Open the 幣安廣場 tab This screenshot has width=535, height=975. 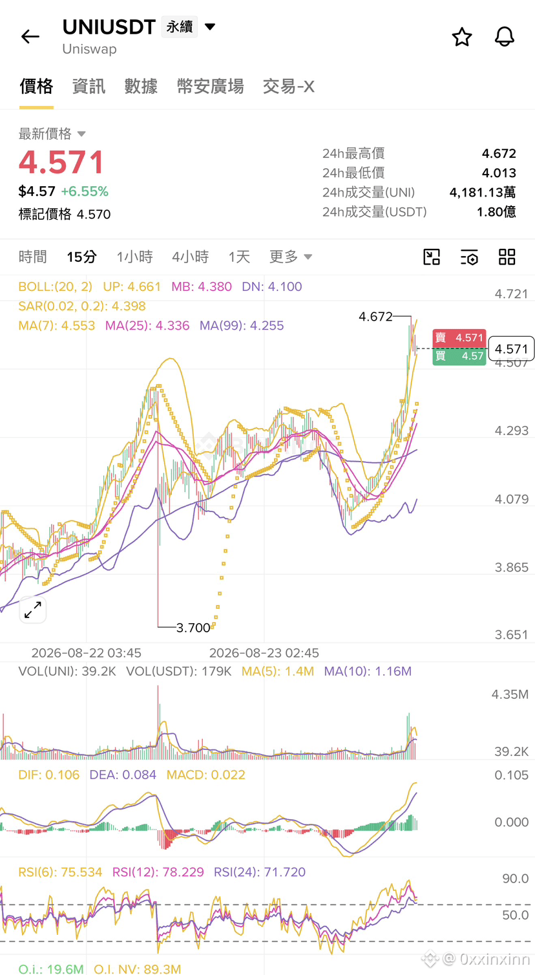tap(210, 86)
